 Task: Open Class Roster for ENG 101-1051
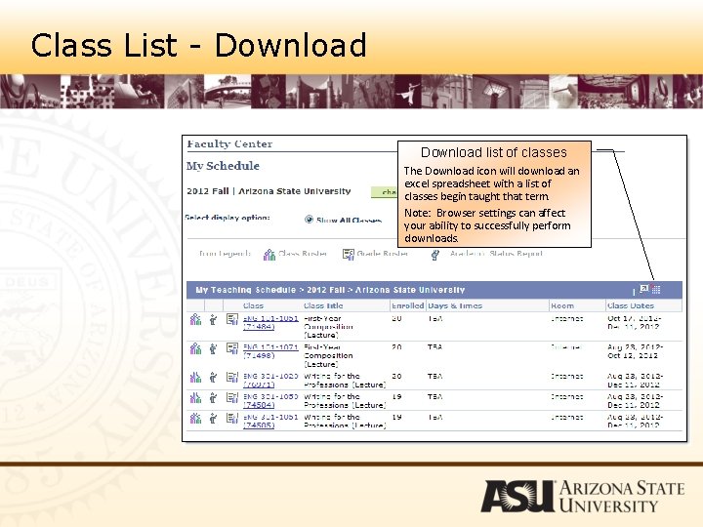click(195, 320)
